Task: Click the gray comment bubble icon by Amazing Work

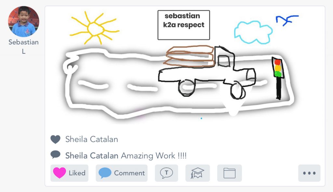Action: pyautogui.click(x=56, y=155)
